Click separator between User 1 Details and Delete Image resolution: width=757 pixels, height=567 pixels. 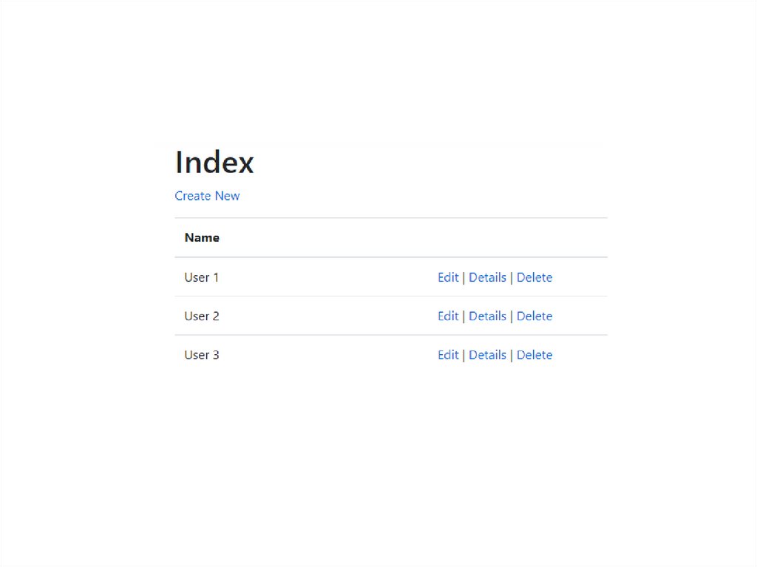[512, 278]
